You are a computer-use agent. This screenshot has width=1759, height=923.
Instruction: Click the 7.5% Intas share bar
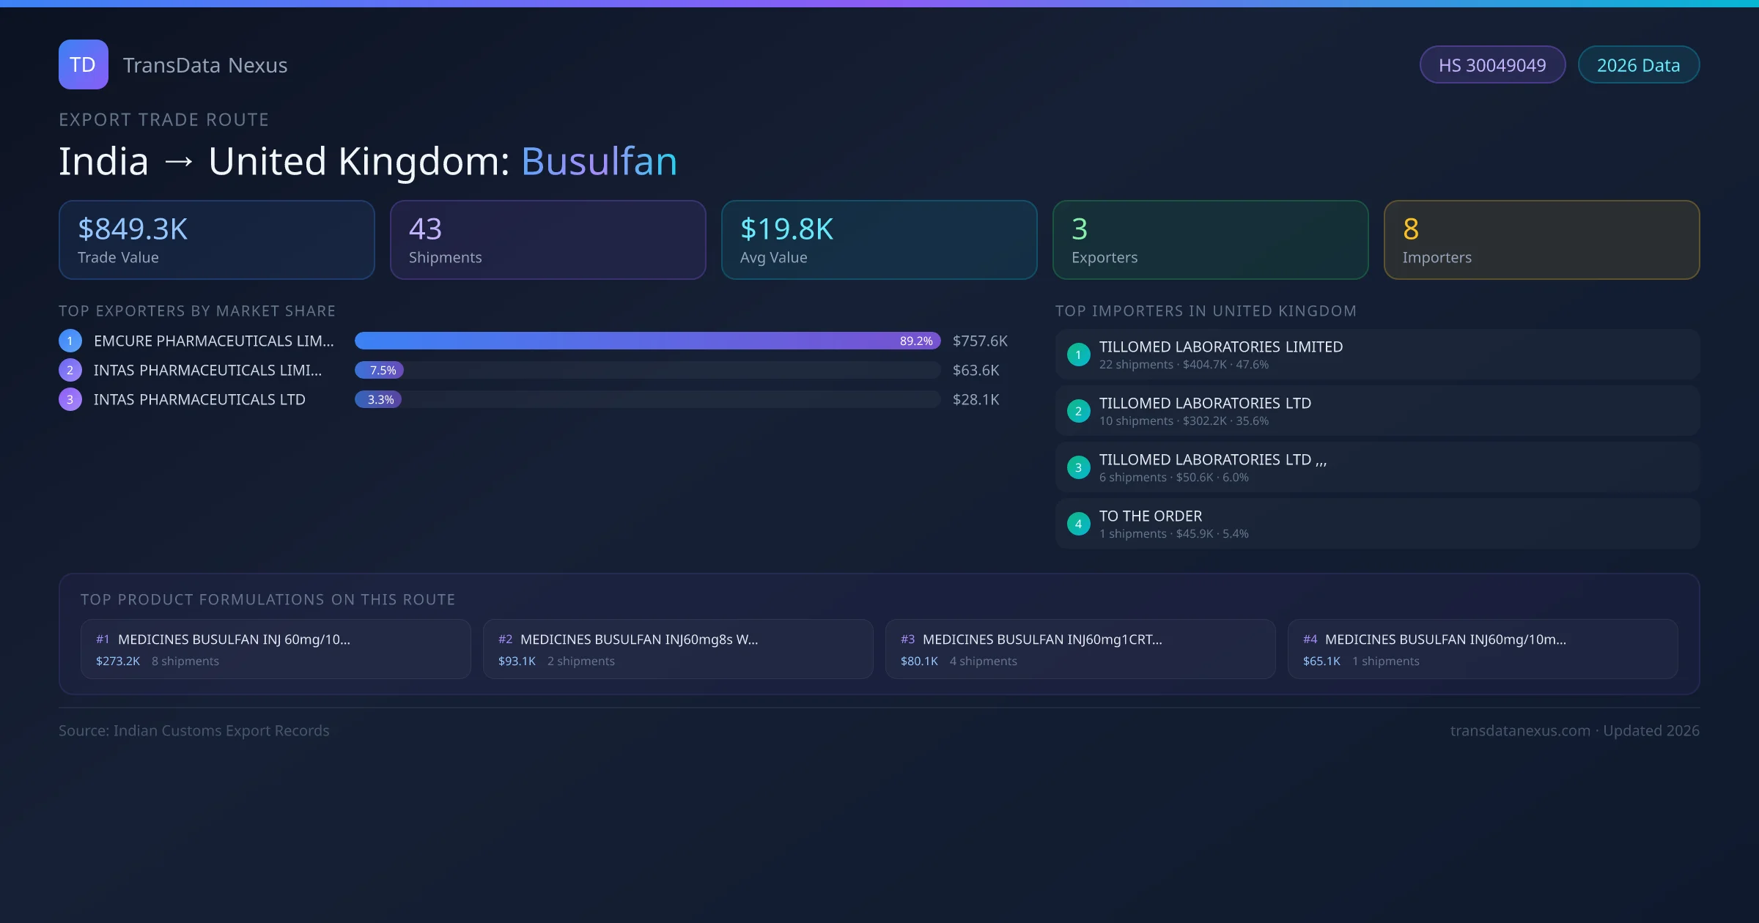(x=380, y=370)
